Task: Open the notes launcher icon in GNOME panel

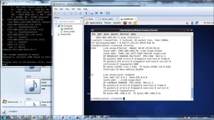Action: point(135,23)
